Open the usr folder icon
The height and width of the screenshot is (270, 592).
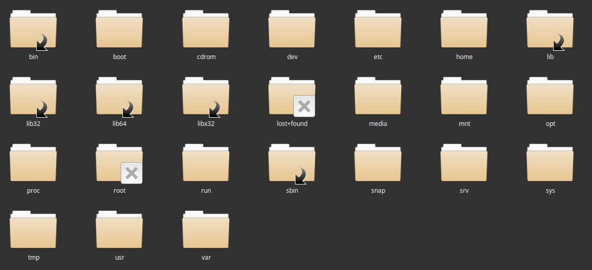[x=119, y=230]
